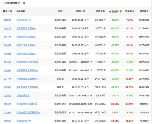This screenshot has width=152, height=124.
Task: Select the -17.67% return value
Action: click(x=115, y=54)
